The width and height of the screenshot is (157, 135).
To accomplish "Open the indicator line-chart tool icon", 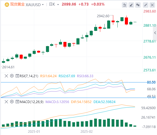I will point(125,5).
